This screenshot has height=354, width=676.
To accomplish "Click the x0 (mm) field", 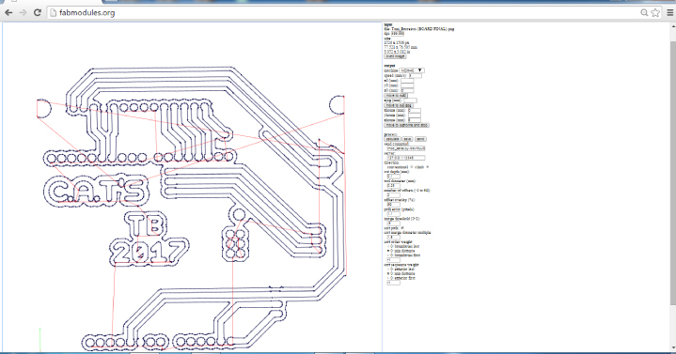I will (x=407, y=81).
